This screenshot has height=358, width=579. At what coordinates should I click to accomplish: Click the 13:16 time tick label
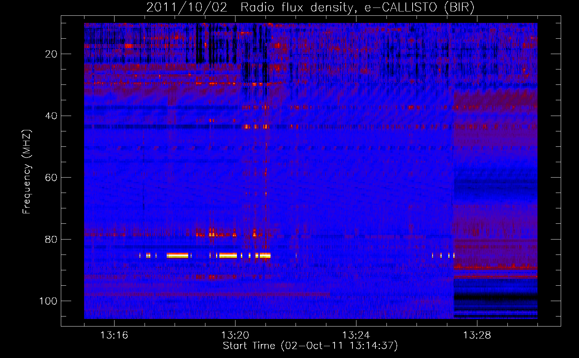click(114, 335)
